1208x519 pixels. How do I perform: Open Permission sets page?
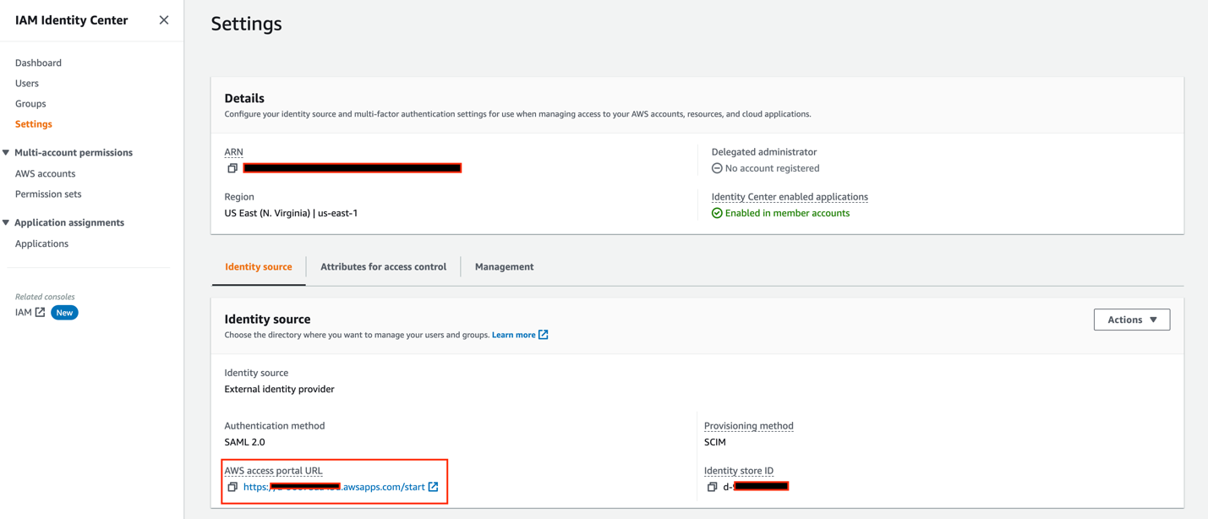(48, 194)
